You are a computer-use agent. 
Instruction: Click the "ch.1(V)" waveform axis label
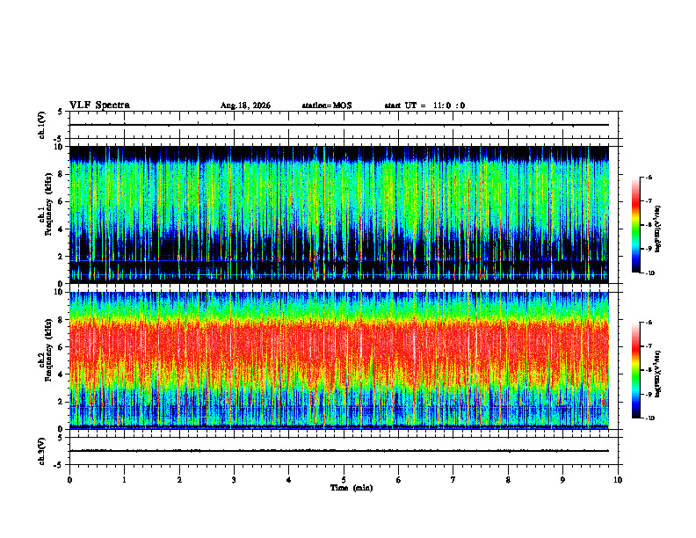[x=41, y=125]
